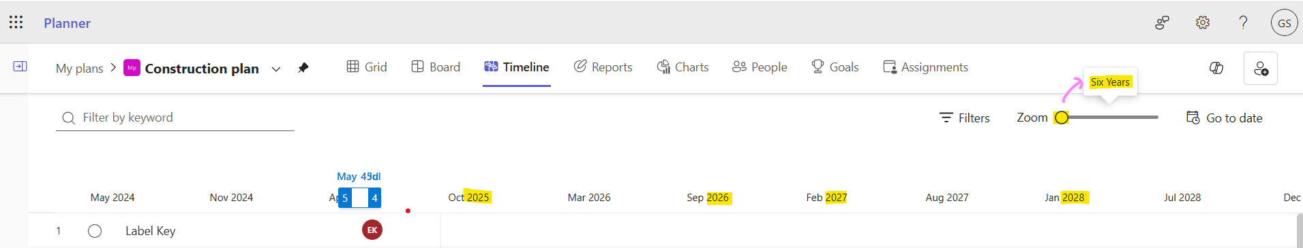Select row number 1
Image resolution: width=1303 pixels, height=248 pixels.
tap(59, 231)
